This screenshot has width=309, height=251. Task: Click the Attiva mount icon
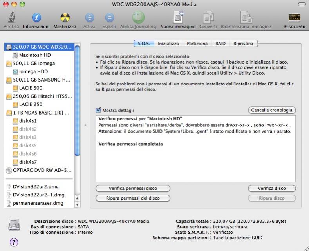(89, 18)
